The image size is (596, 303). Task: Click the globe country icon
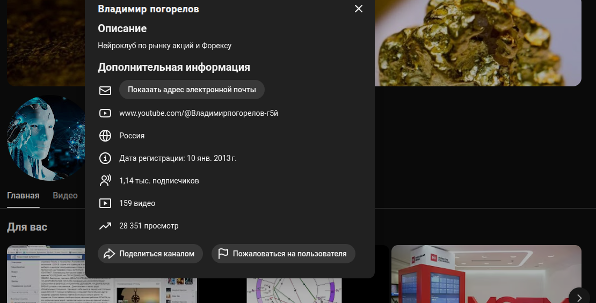pos(105,136)
